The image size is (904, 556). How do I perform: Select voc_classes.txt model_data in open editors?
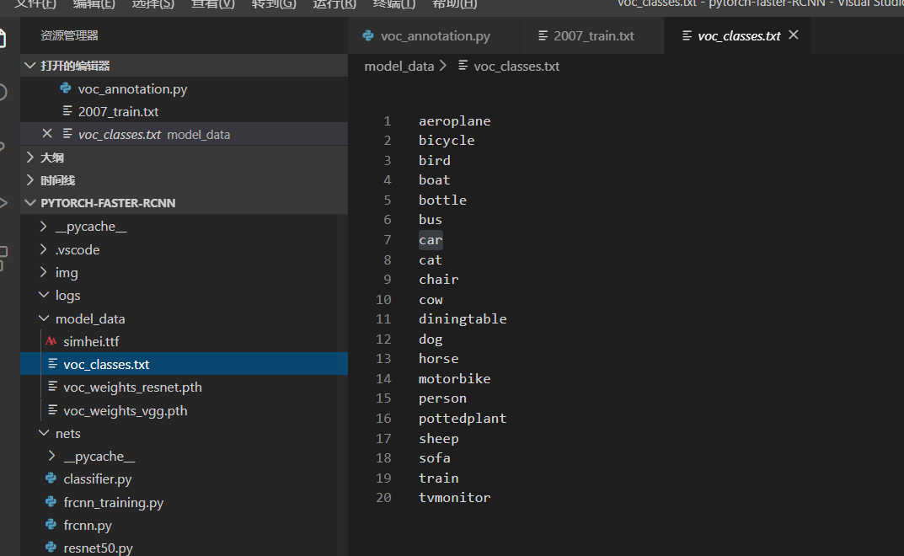(x=184, y=134)
